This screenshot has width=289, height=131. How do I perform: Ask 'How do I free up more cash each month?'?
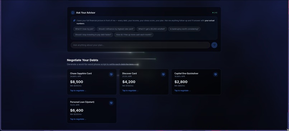(x=134, y=35)
